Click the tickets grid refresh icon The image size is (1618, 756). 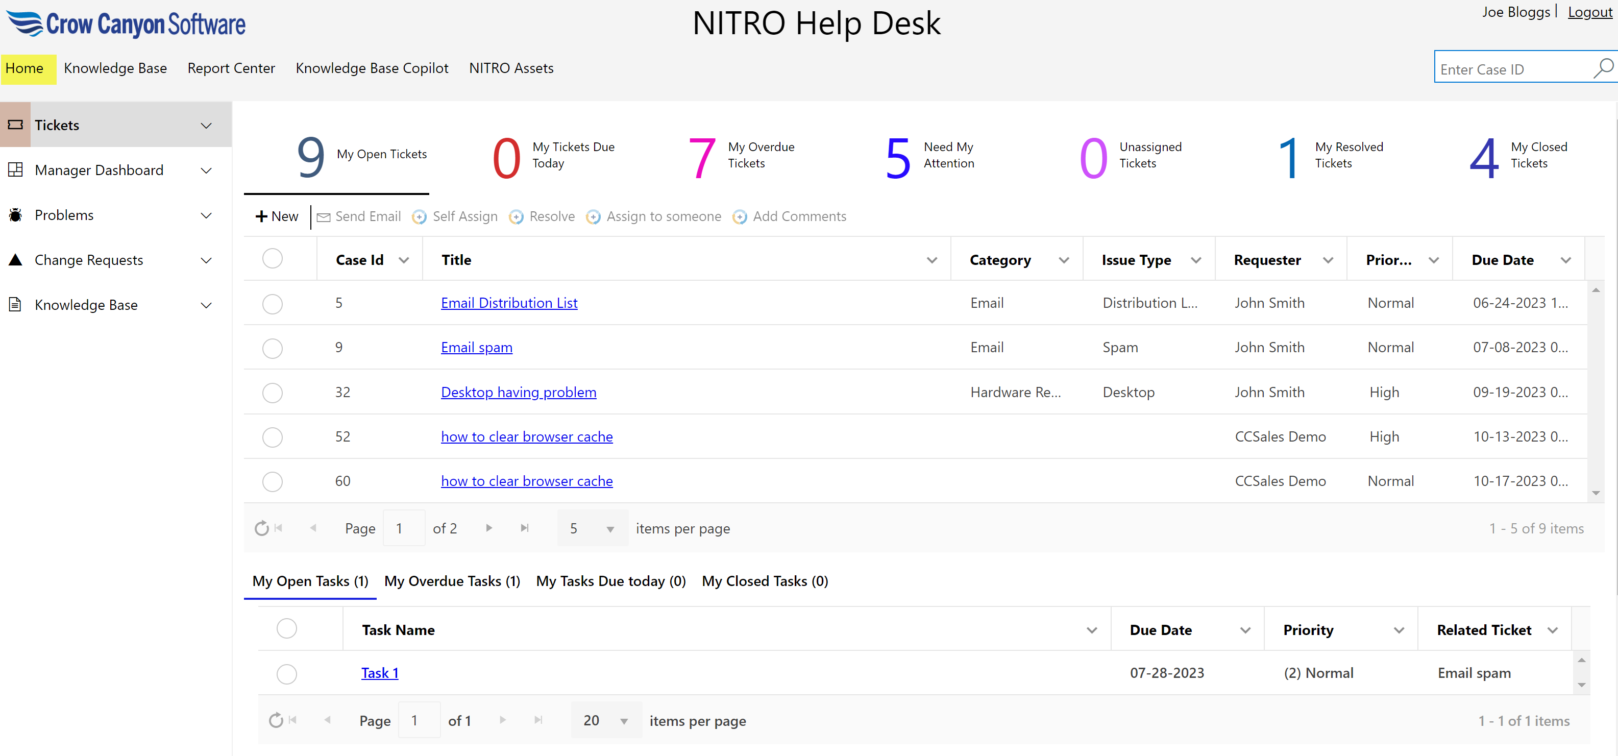261,528
